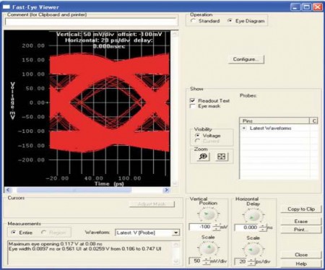Click the left arrow of plot scrollbar
The height and width of the screenshot is (270, 325).
pyautogui.click(x=8, y=190)
